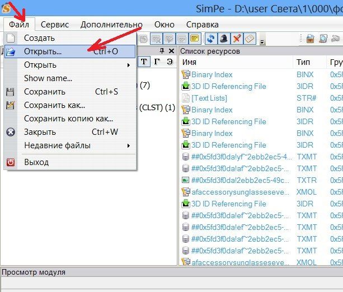Toggle the Г view button in left panel
This screenshot has width=343, height=292.
point(157,62)
